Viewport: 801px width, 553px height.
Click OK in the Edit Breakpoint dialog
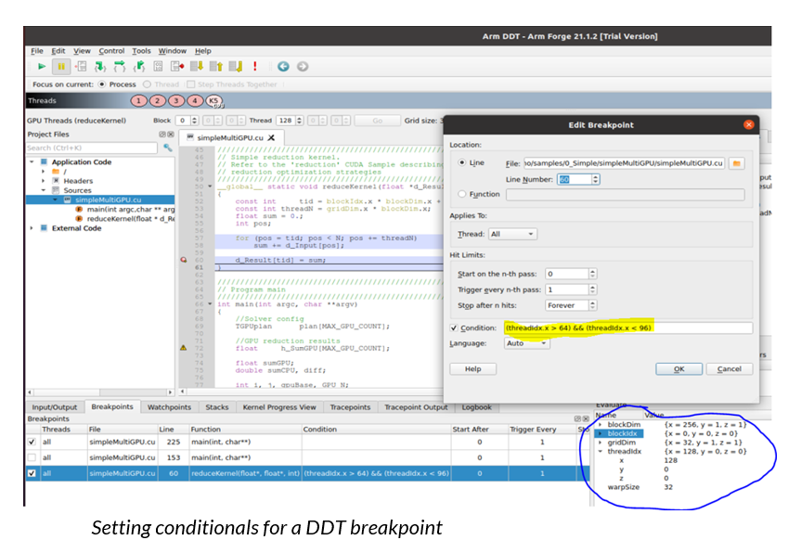coord(679,369)
